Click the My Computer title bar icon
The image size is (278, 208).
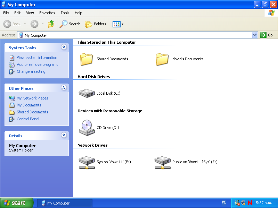click(3, 4)
